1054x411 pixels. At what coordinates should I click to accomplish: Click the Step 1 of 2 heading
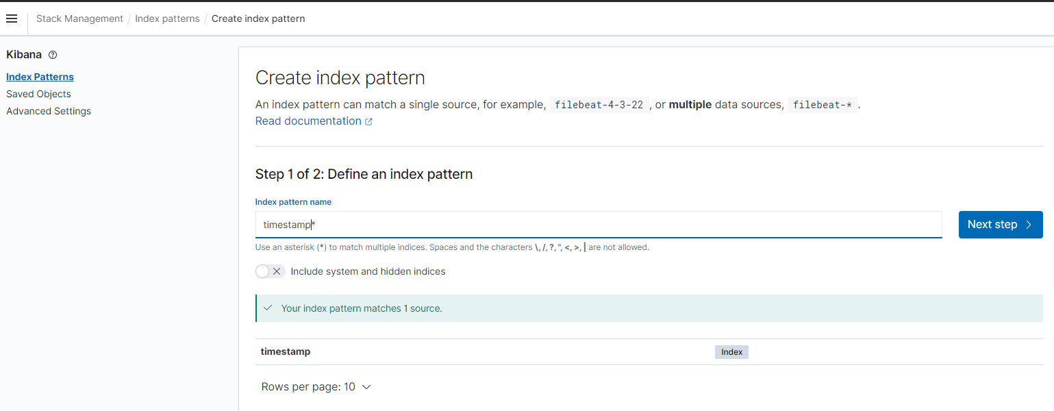[364, 174]
